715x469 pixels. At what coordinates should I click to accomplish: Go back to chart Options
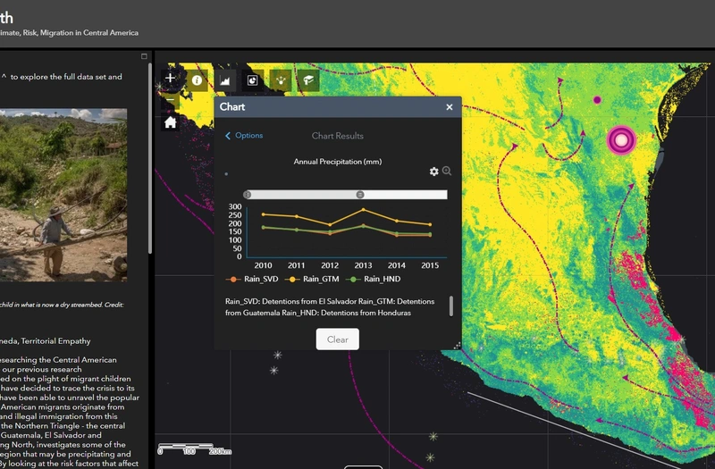tap(244, 136)
